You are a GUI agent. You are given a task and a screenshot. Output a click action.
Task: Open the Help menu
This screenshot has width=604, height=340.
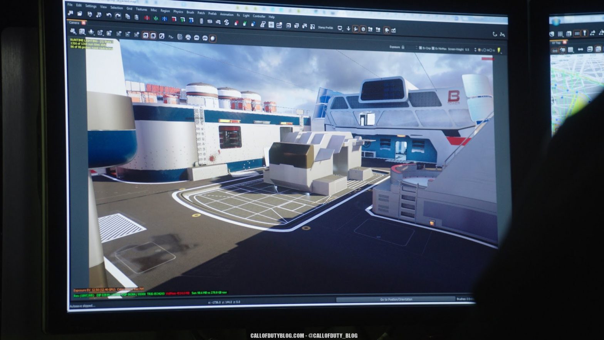272,17
